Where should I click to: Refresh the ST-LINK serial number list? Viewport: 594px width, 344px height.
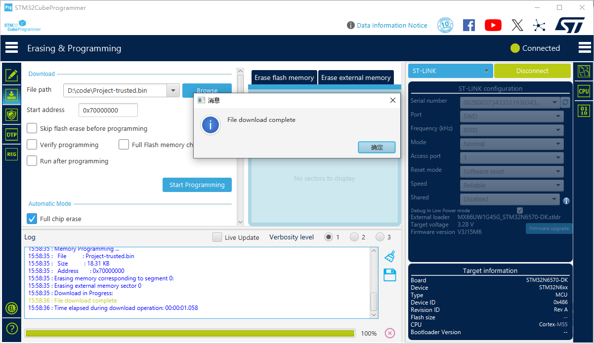pyautogui.click(x=566, y=102)
